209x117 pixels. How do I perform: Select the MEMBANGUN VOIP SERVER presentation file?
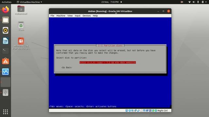21,44
